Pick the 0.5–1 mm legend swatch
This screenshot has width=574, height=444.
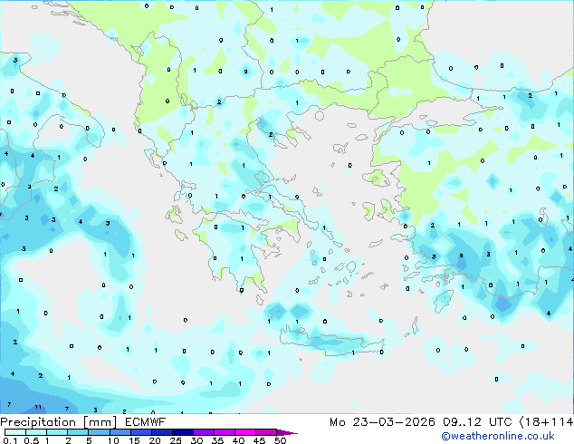tap(36, 432)
